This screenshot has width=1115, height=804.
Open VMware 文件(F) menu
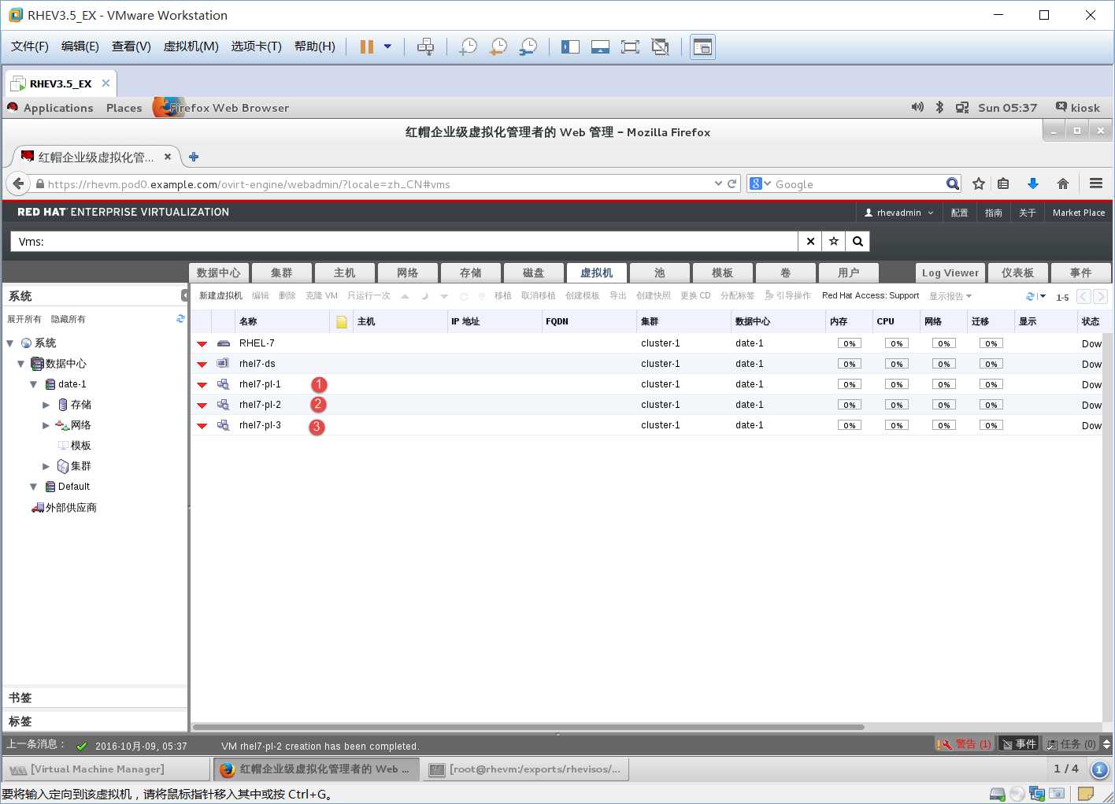coord(30,46)
